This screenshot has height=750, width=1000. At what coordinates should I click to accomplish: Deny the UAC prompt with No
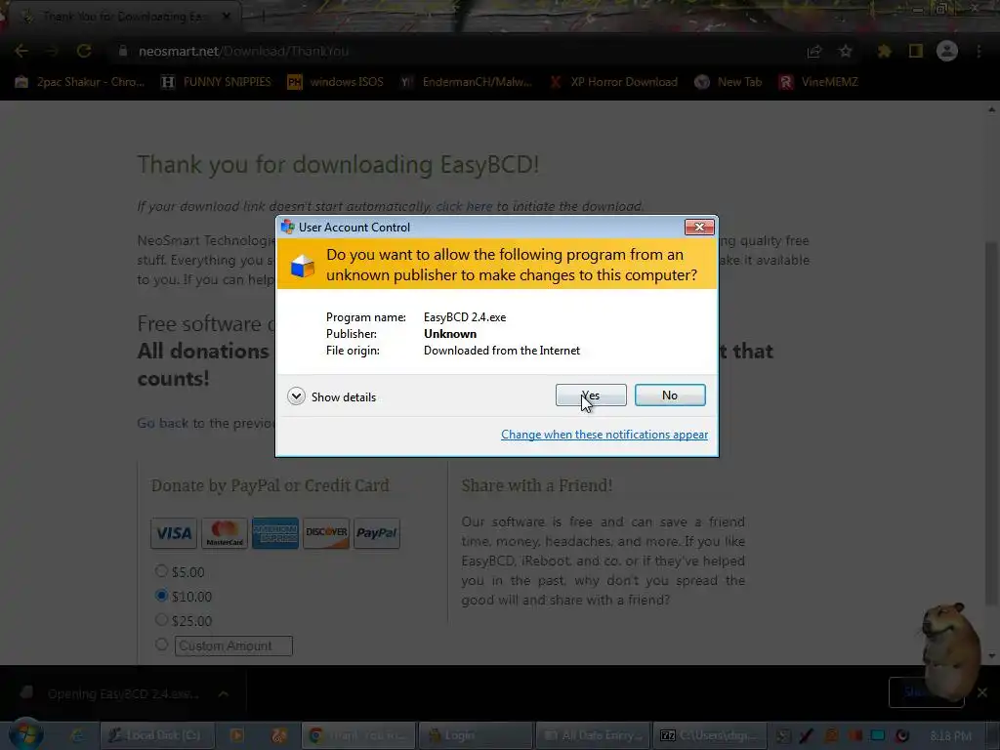tap(670, 396)
